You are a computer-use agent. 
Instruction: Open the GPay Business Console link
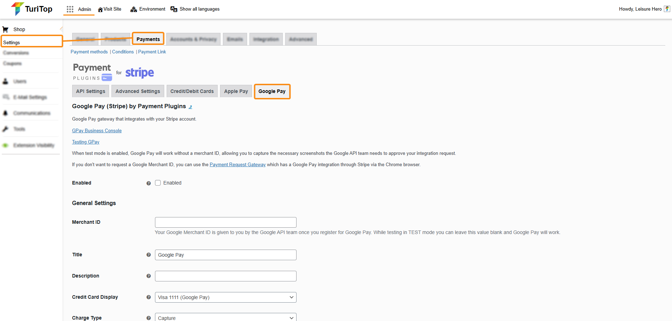(x=97, y=131)
